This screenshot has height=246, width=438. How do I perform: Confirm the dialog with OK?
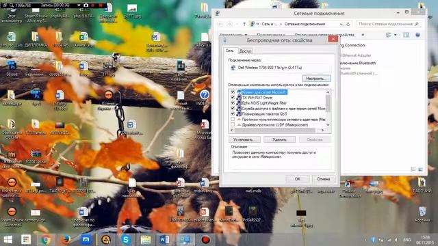pyautogui.click(x=298, y=179)
